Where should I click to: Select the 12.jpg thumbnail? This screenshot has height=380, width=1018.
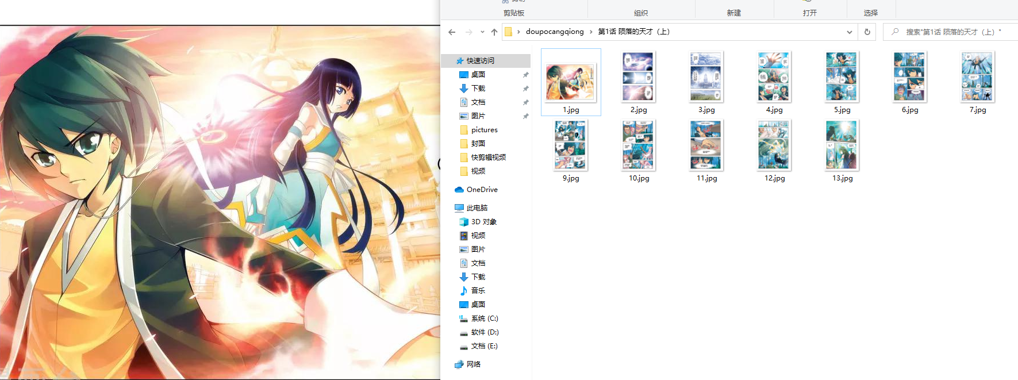pos(774,145)
